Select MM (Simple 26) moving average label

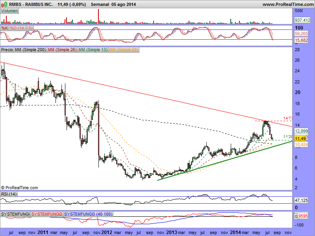tap(62, 50)
